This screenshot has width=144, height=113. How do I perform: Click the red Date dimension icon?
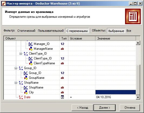[x=21, y=97]
